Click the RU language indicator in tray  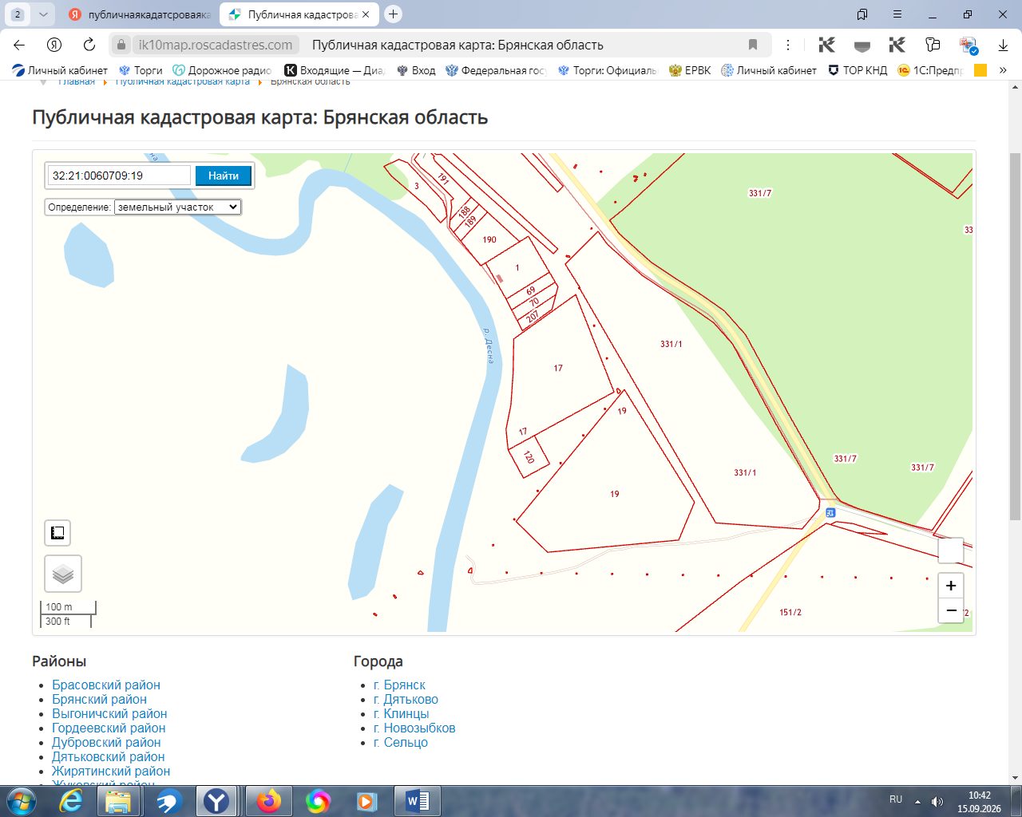pos(896,799)
